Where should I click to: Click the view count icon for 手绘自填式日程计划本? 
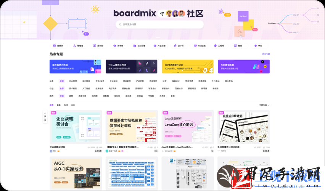click(x=255, y=147)
